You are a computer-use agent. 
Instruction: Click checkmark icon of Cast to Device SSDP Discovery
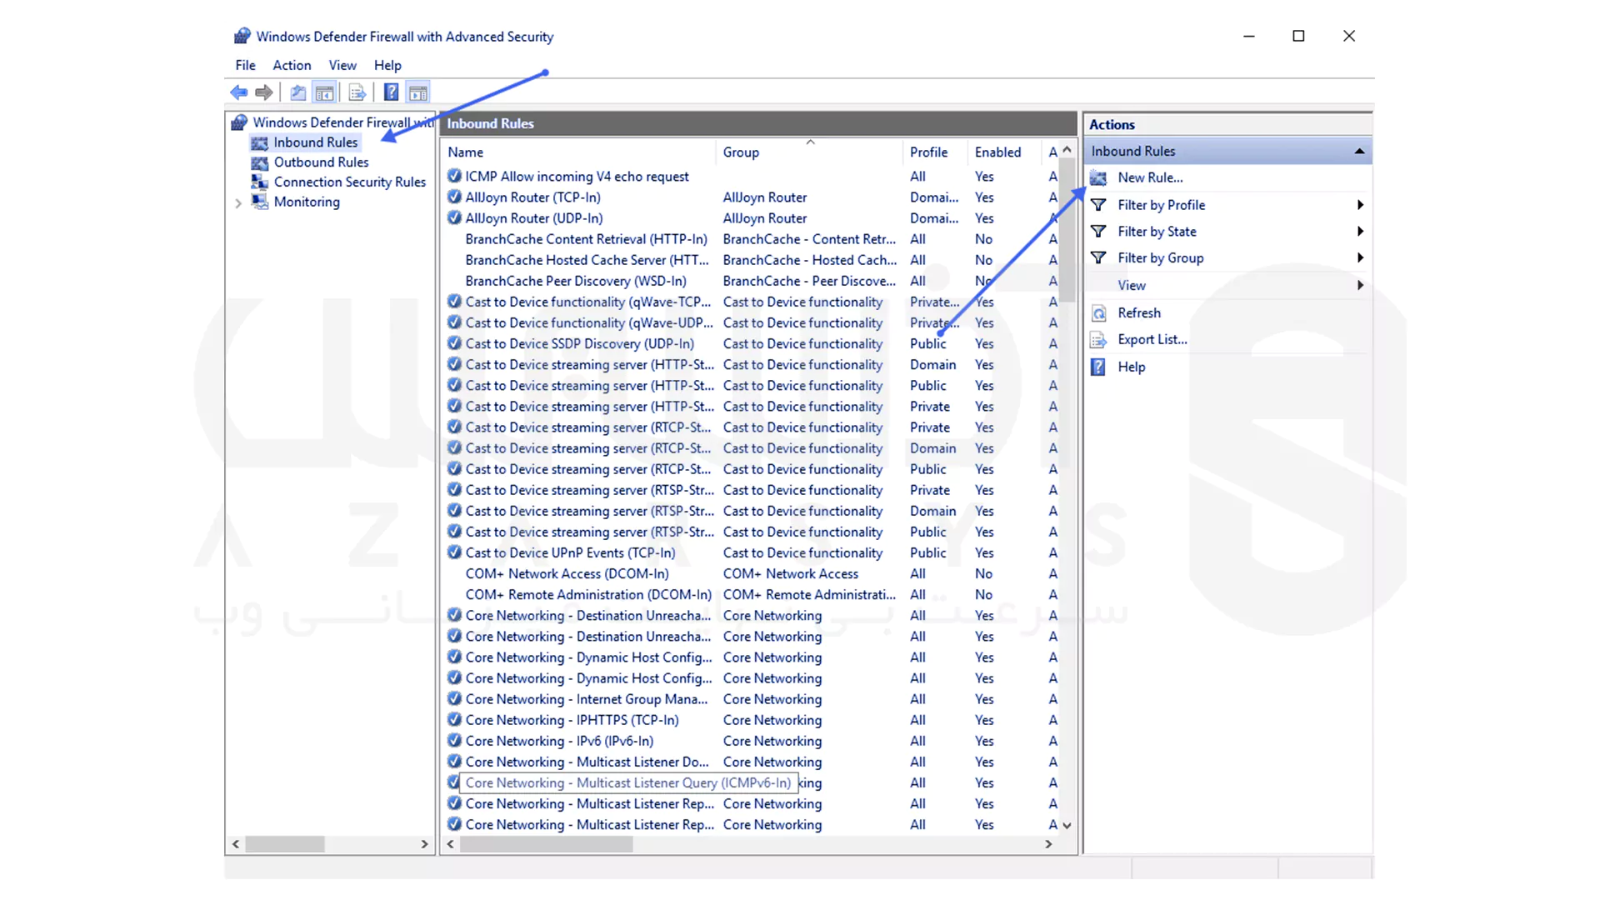coord(454,343)
